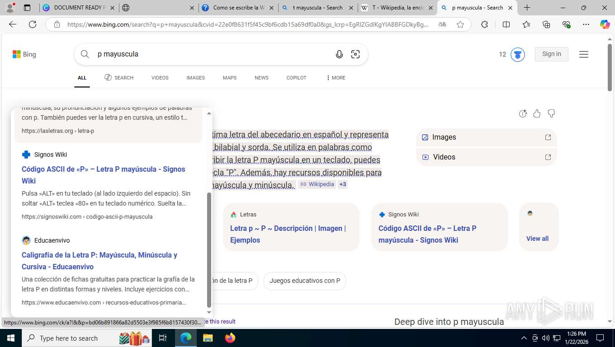
Task: Open Settings and more ellipsis
Action: pyautogui.click(x=586, y=24)
